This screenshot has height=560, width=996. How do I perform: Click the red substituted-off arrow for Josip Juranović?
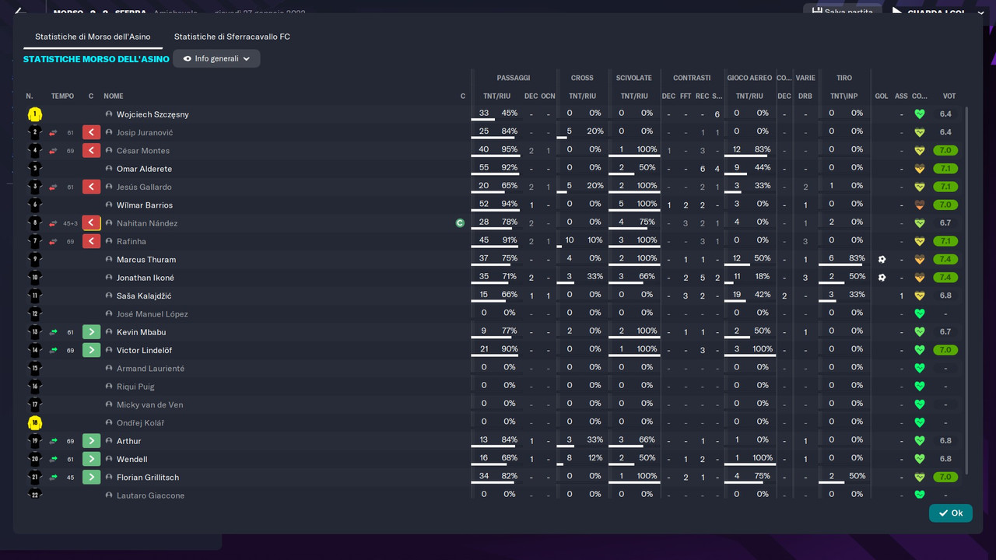point(92,132)
